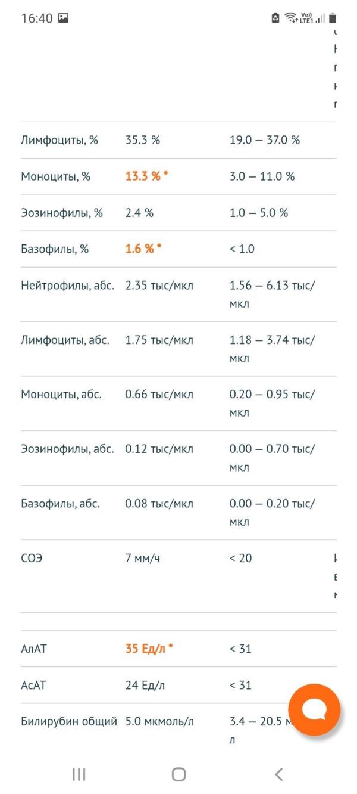Tap Моноциты, абс. value 0.66 тыс/мкл
Viewport: 357px width, 794px height.
[159, 395]
